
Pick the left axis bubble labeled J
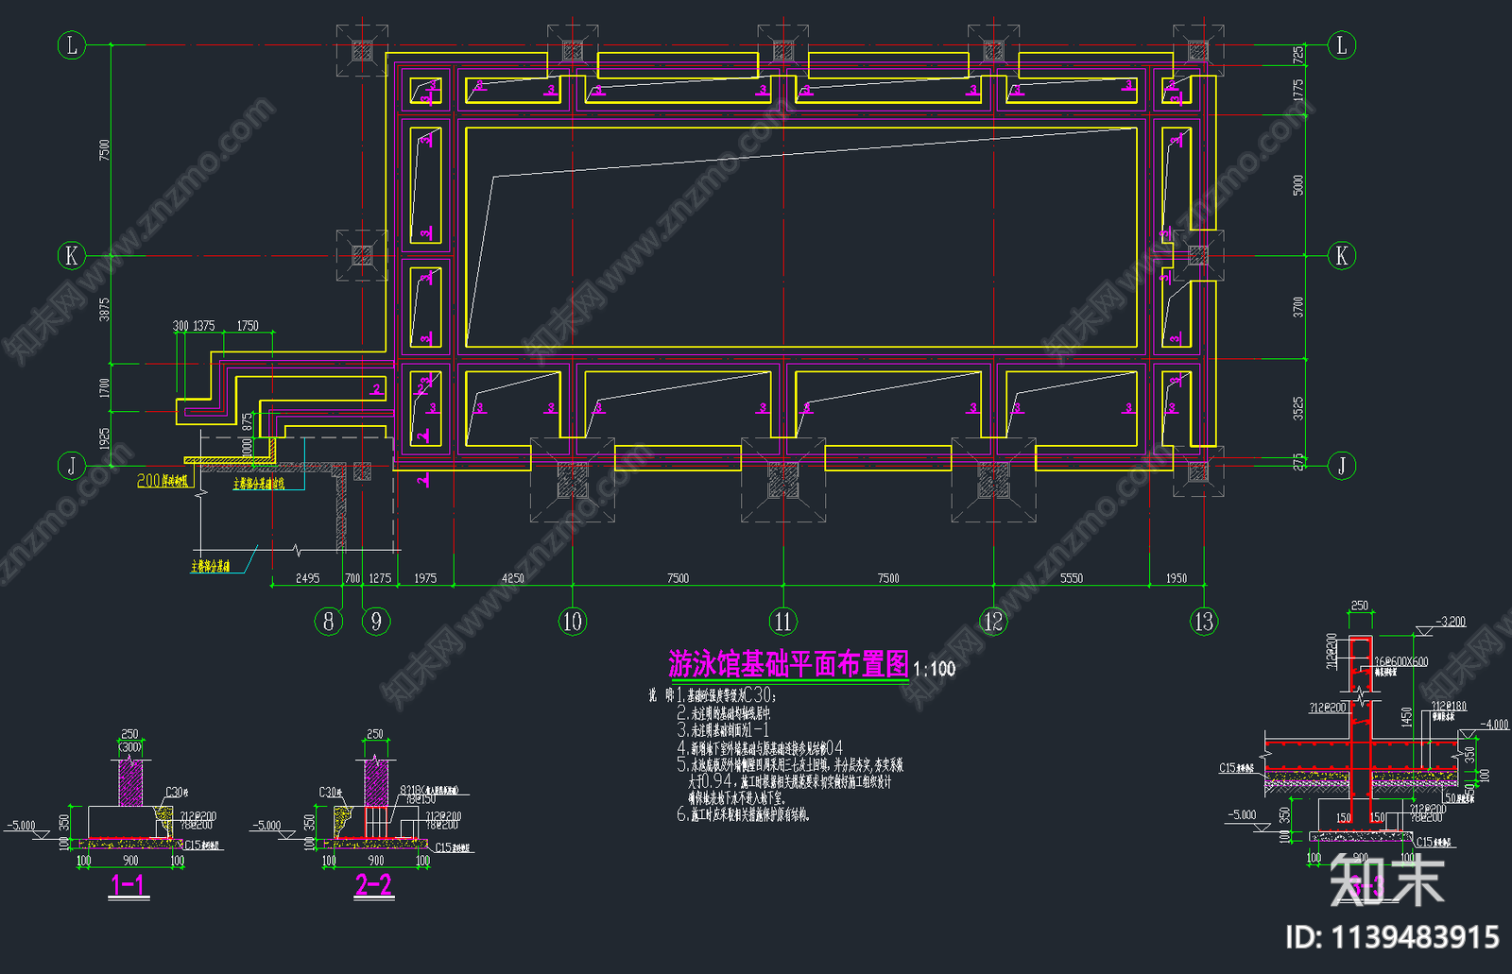point(72,465)
